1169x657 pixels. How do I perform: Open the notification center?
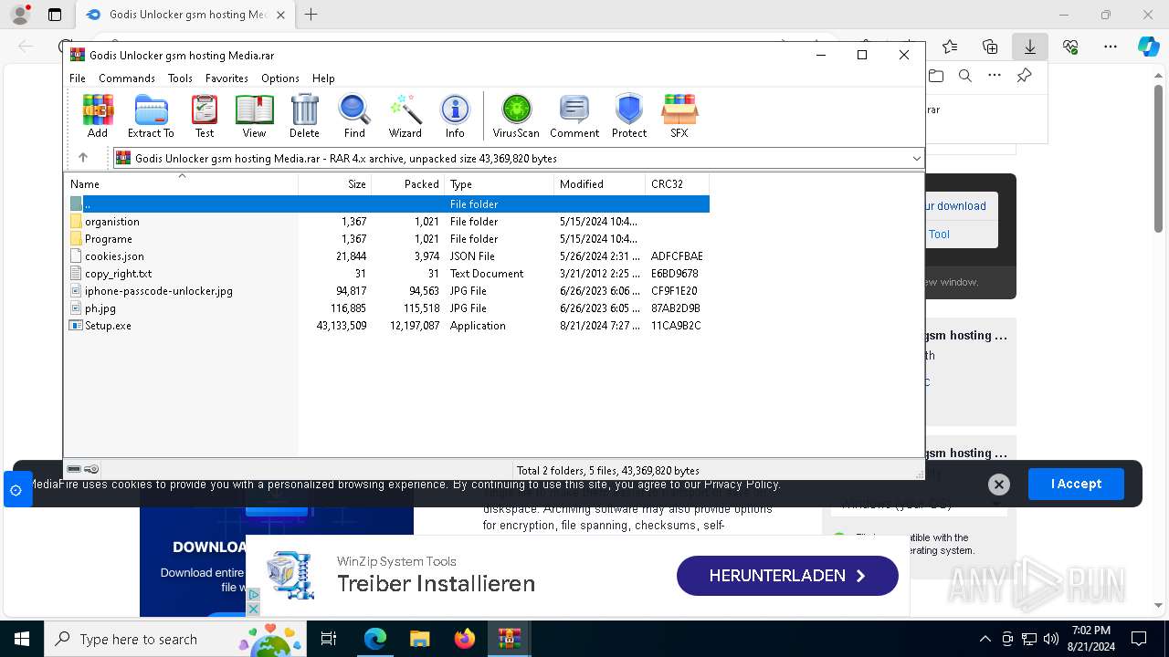[x=1139, y=639]
